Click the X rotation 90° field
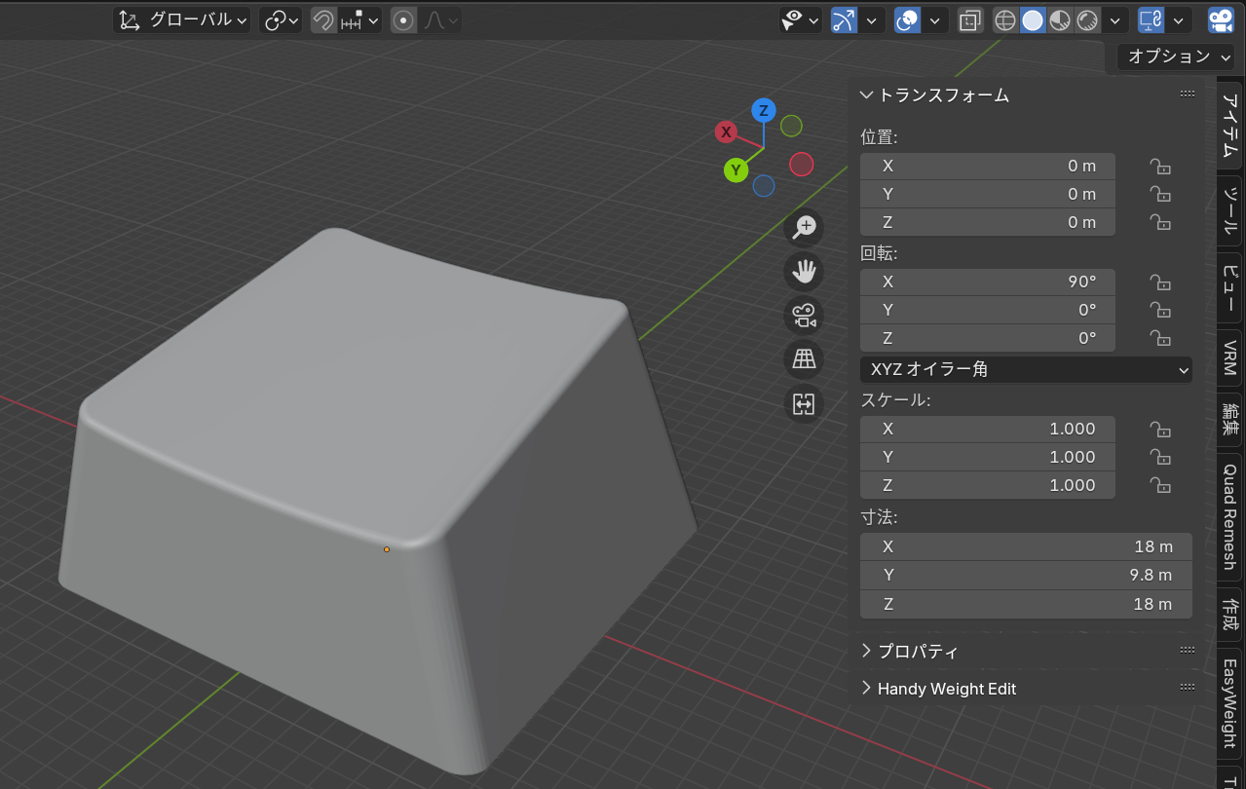This screenshot has height=789, width=1246. click(x=987, y=282)
